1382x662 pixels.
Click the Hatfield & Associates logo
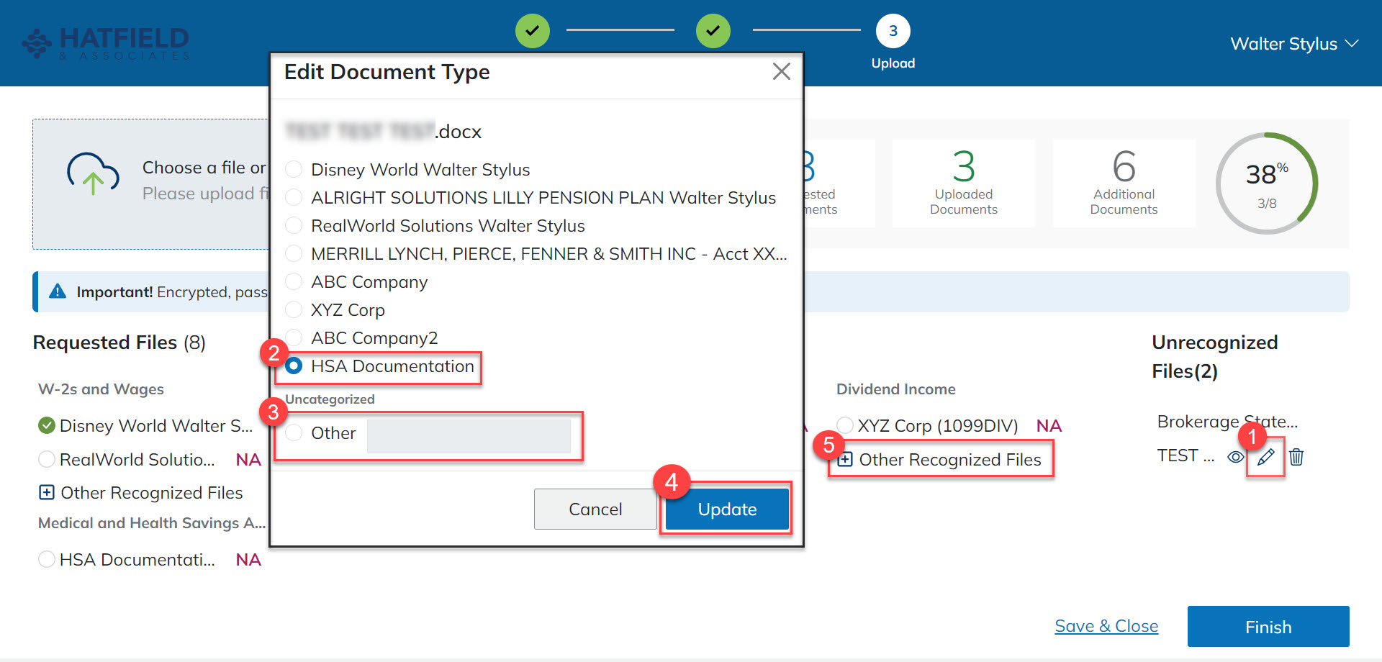[x=106, y=43]
